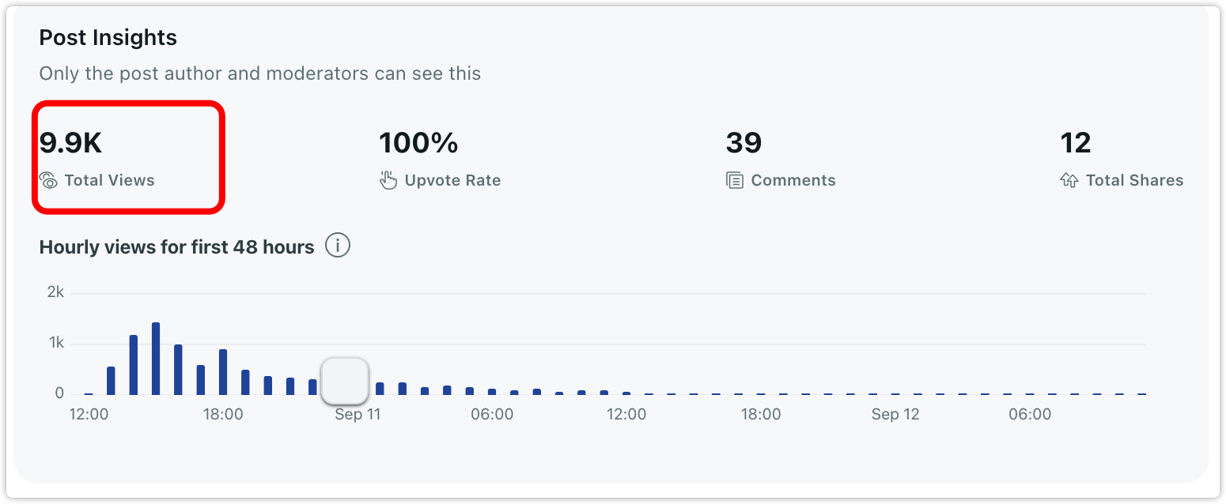This screenshot has width=1226, height=504.
Task: Click the Total Shares label text
Action: pyautogui.click(x=1134, y=180)
